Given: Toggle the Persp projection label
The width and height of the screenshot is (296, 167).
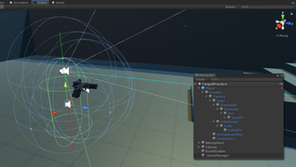Looking at the screenshot, I should tap(282, 36).
